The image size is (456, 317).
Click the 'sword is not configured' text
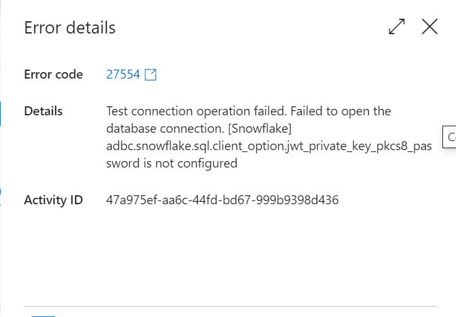pyautogui.click(x=172, y=163)
